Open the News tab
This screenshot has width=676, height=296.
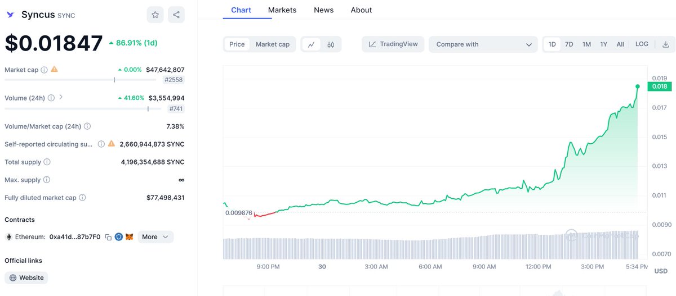click(323, 10)
